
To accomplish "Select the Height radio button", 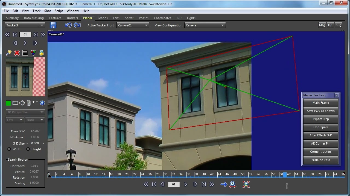I will [28, 149].
